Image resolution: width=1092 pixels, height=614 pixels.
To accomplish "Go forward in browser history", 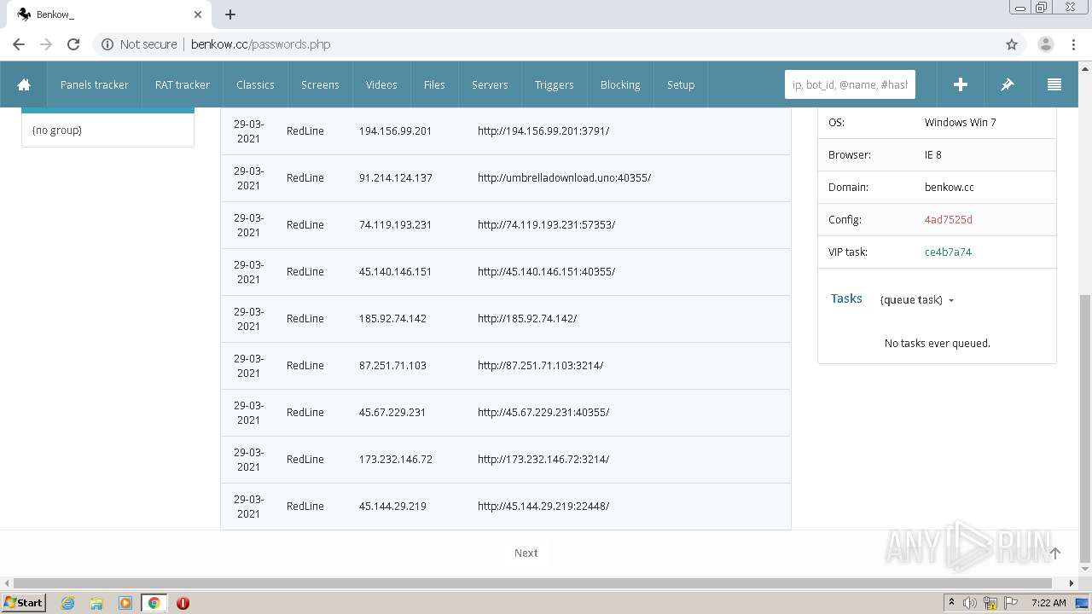I will pyautogui.click(x=46, y=44).
